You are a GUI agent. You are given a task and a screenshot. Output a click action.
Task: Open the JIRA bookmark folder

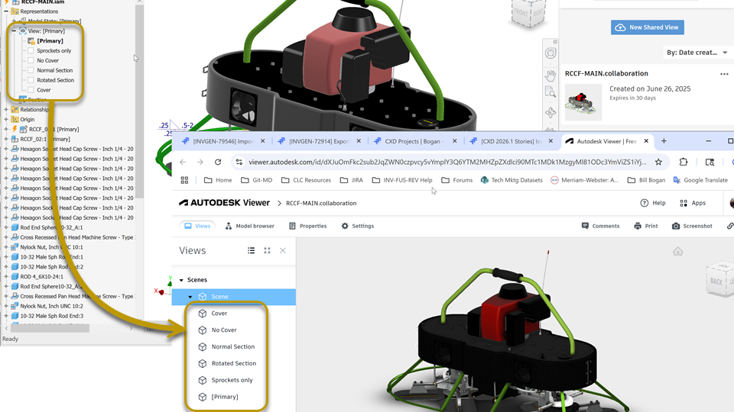pyautogui.click(x=352, y=180)
